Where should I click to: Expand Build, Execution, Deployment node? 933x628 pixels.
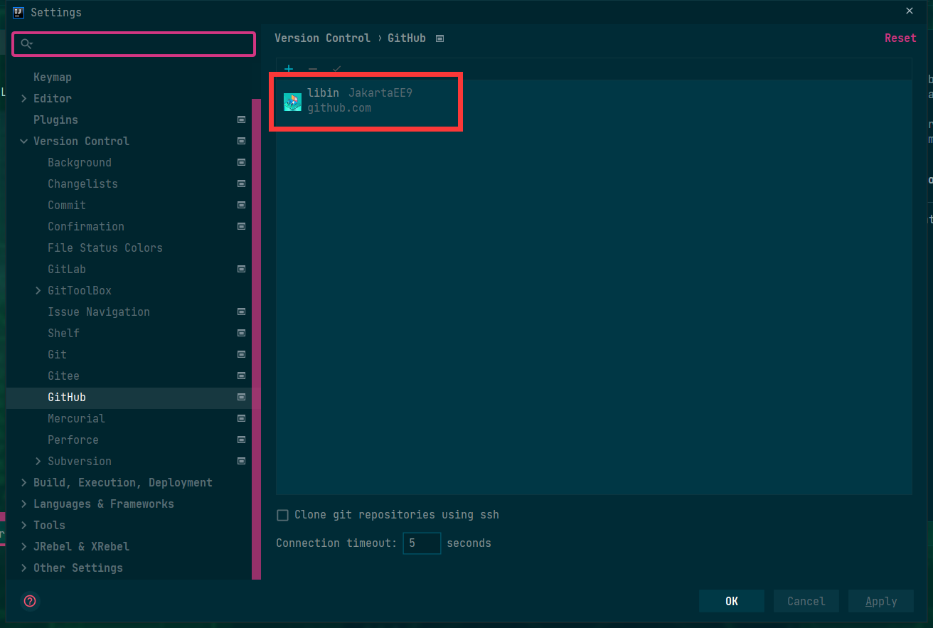click(x=24, y=482)
